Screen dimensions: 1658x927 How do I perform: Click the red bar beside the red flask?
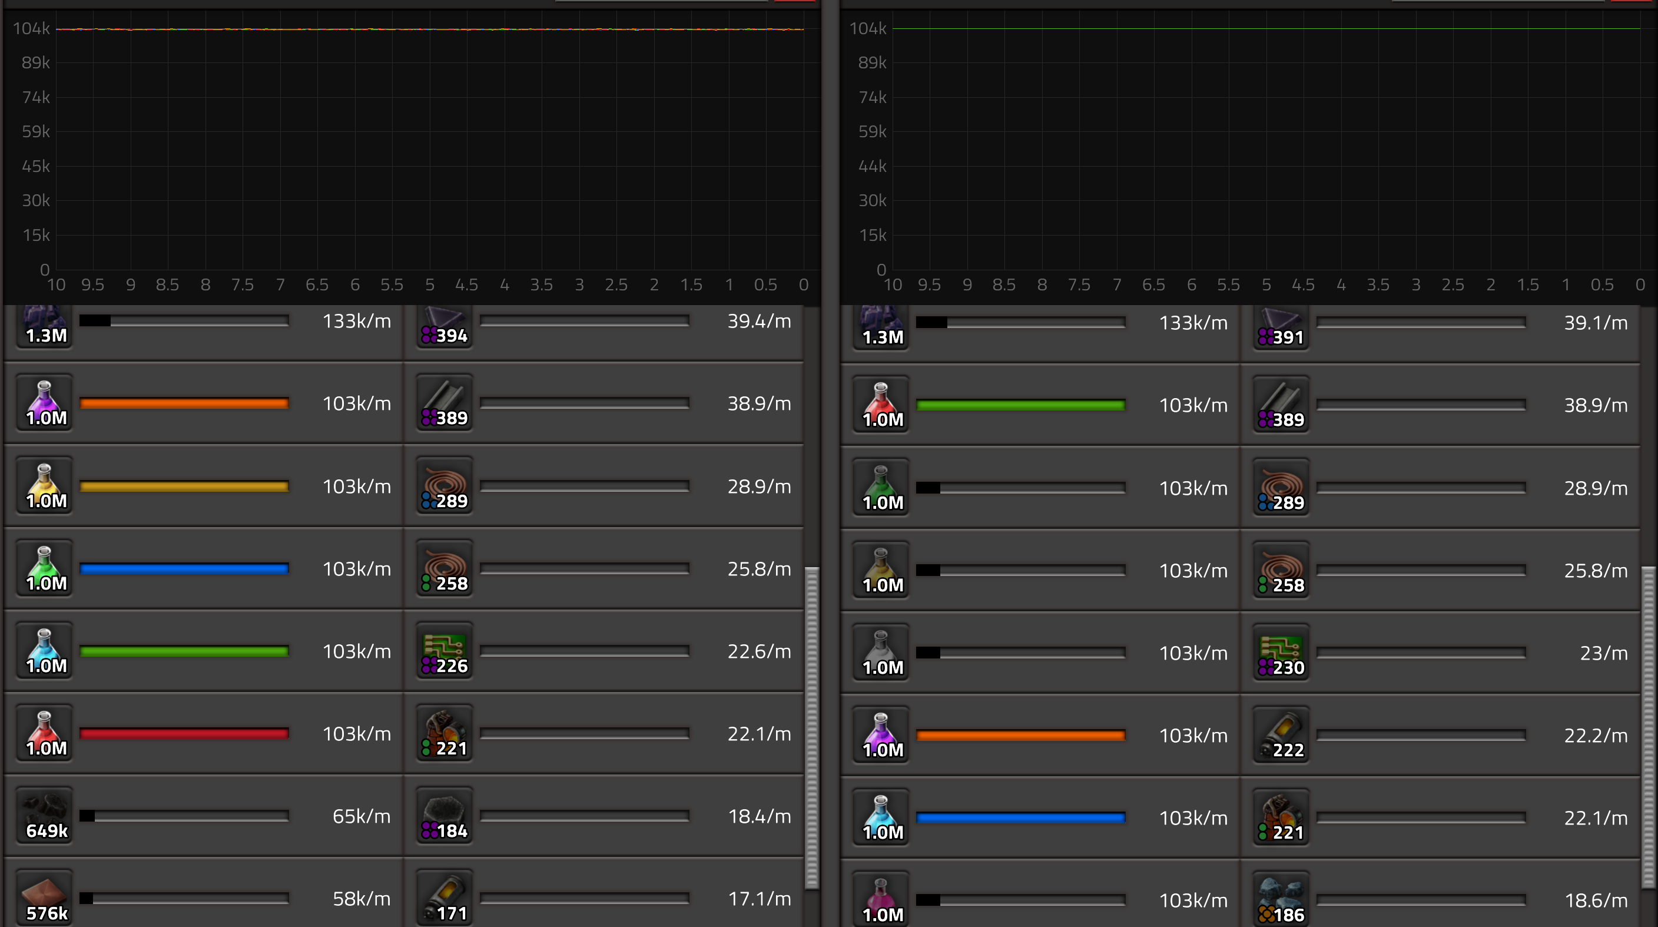[x=184, y=733]
